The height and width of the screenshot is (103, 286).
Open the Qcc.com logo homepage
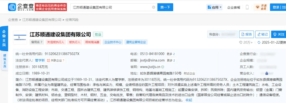click(21, 7)
